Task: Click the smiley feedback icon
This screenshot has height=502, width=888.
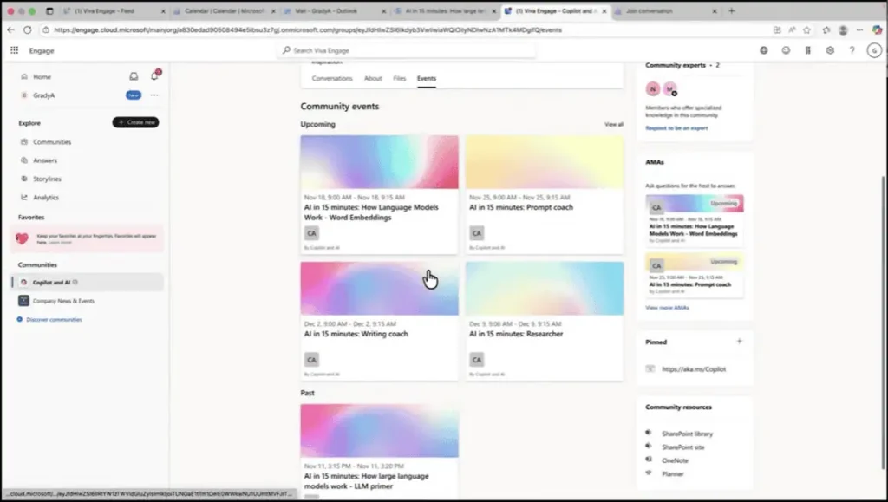Action: click(786, 50)
